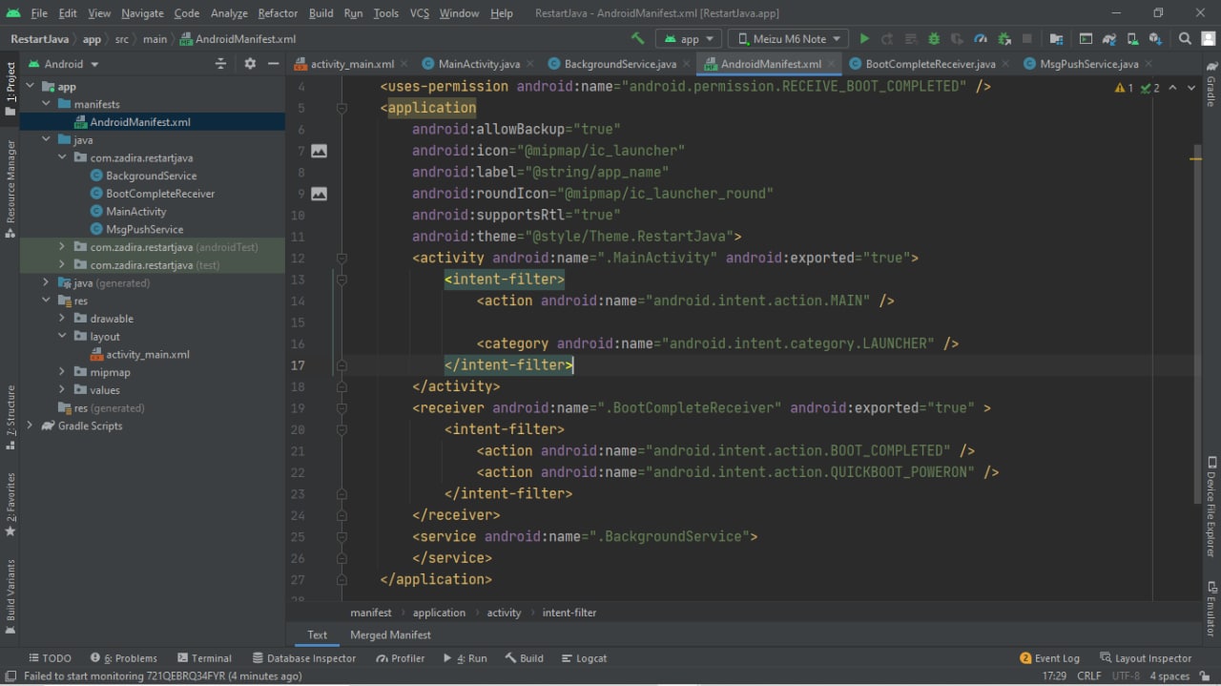Click the Run with Coverage icon
The height and width of the screenshot is (686, 1221).
pos(958,39)
